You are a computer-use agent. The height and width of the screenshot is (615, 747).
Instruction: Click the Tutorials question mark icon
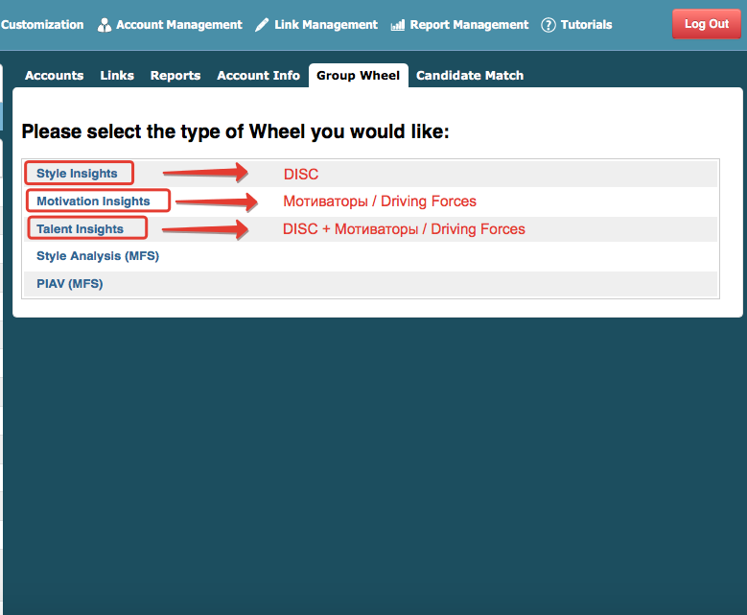coord(549,25)
